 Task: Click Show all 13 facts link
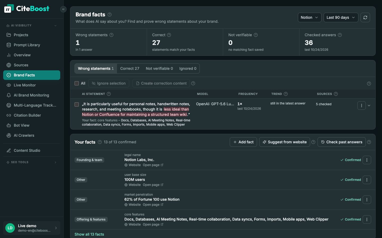[x=89, y=234]
